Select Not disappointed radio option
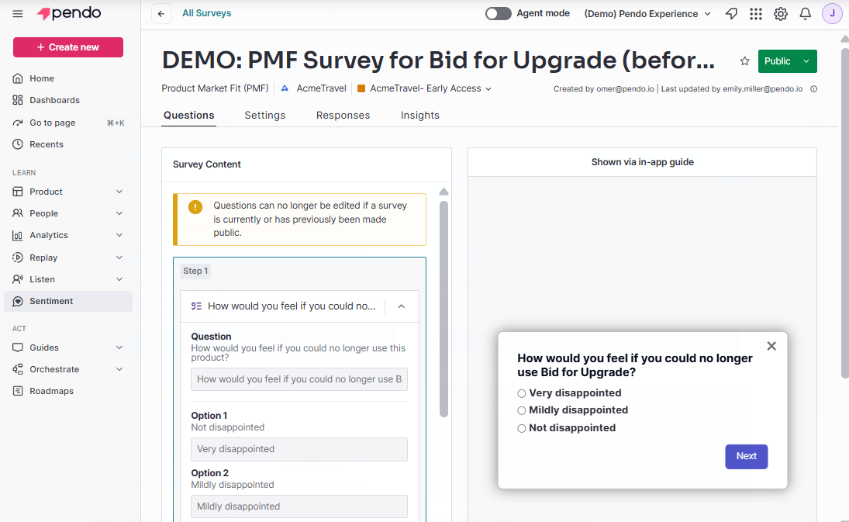This screenshot has height=522, width=849. point(522,428)
